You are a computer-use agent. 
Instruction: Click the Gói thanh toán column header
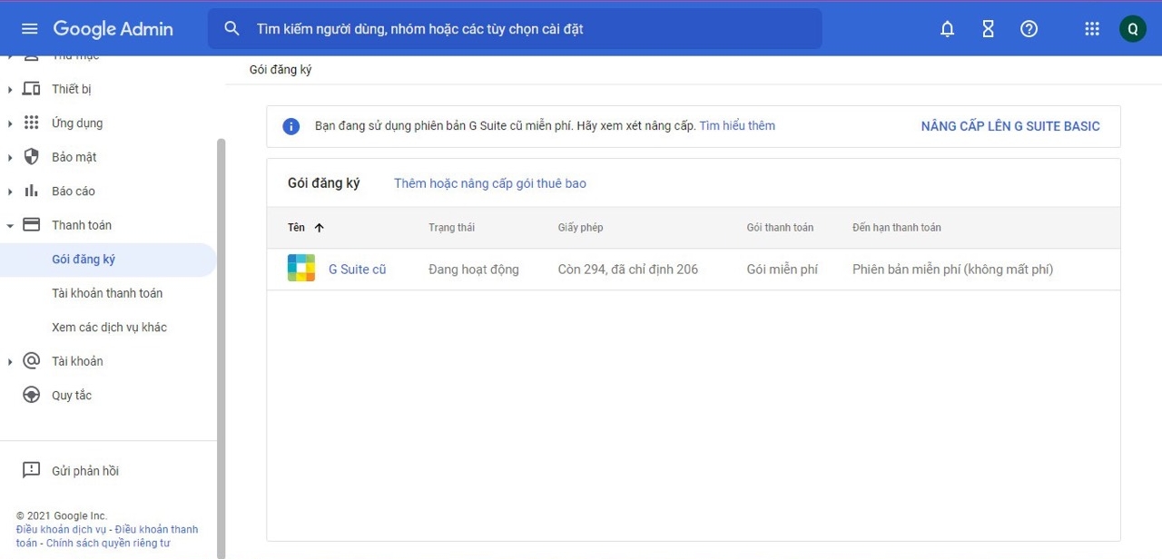click(780, 228)
